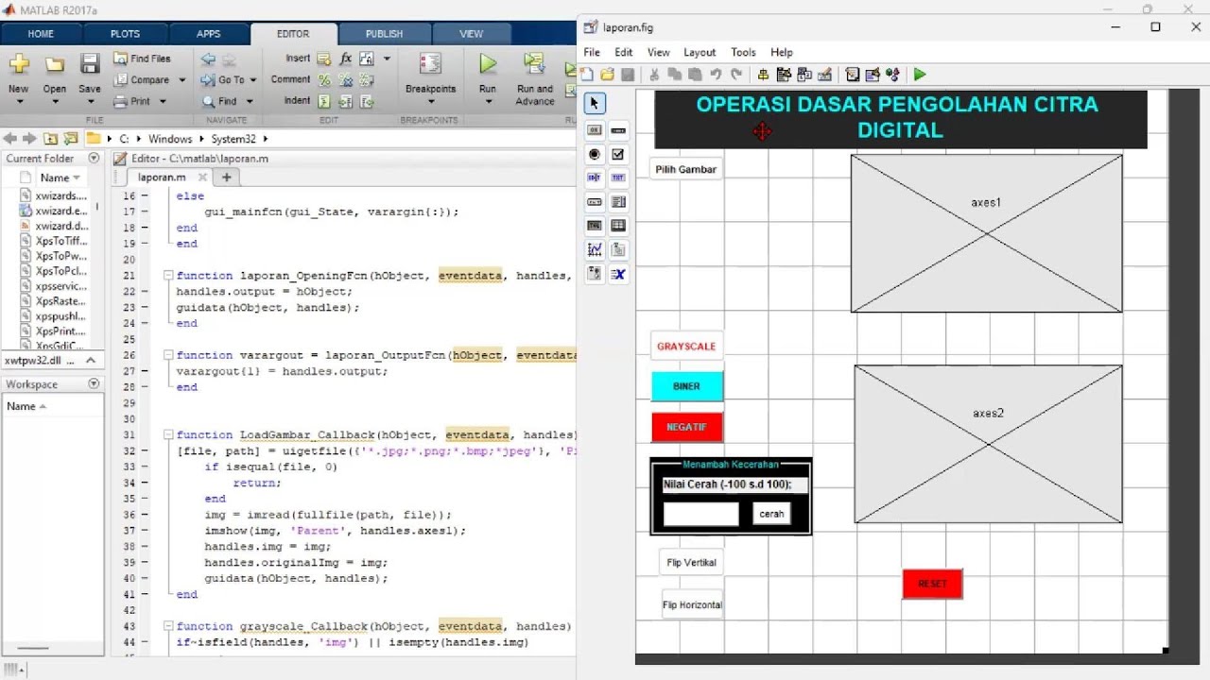Open Menu Editor in GUIDE toolbar

click(x=784, y=75)
